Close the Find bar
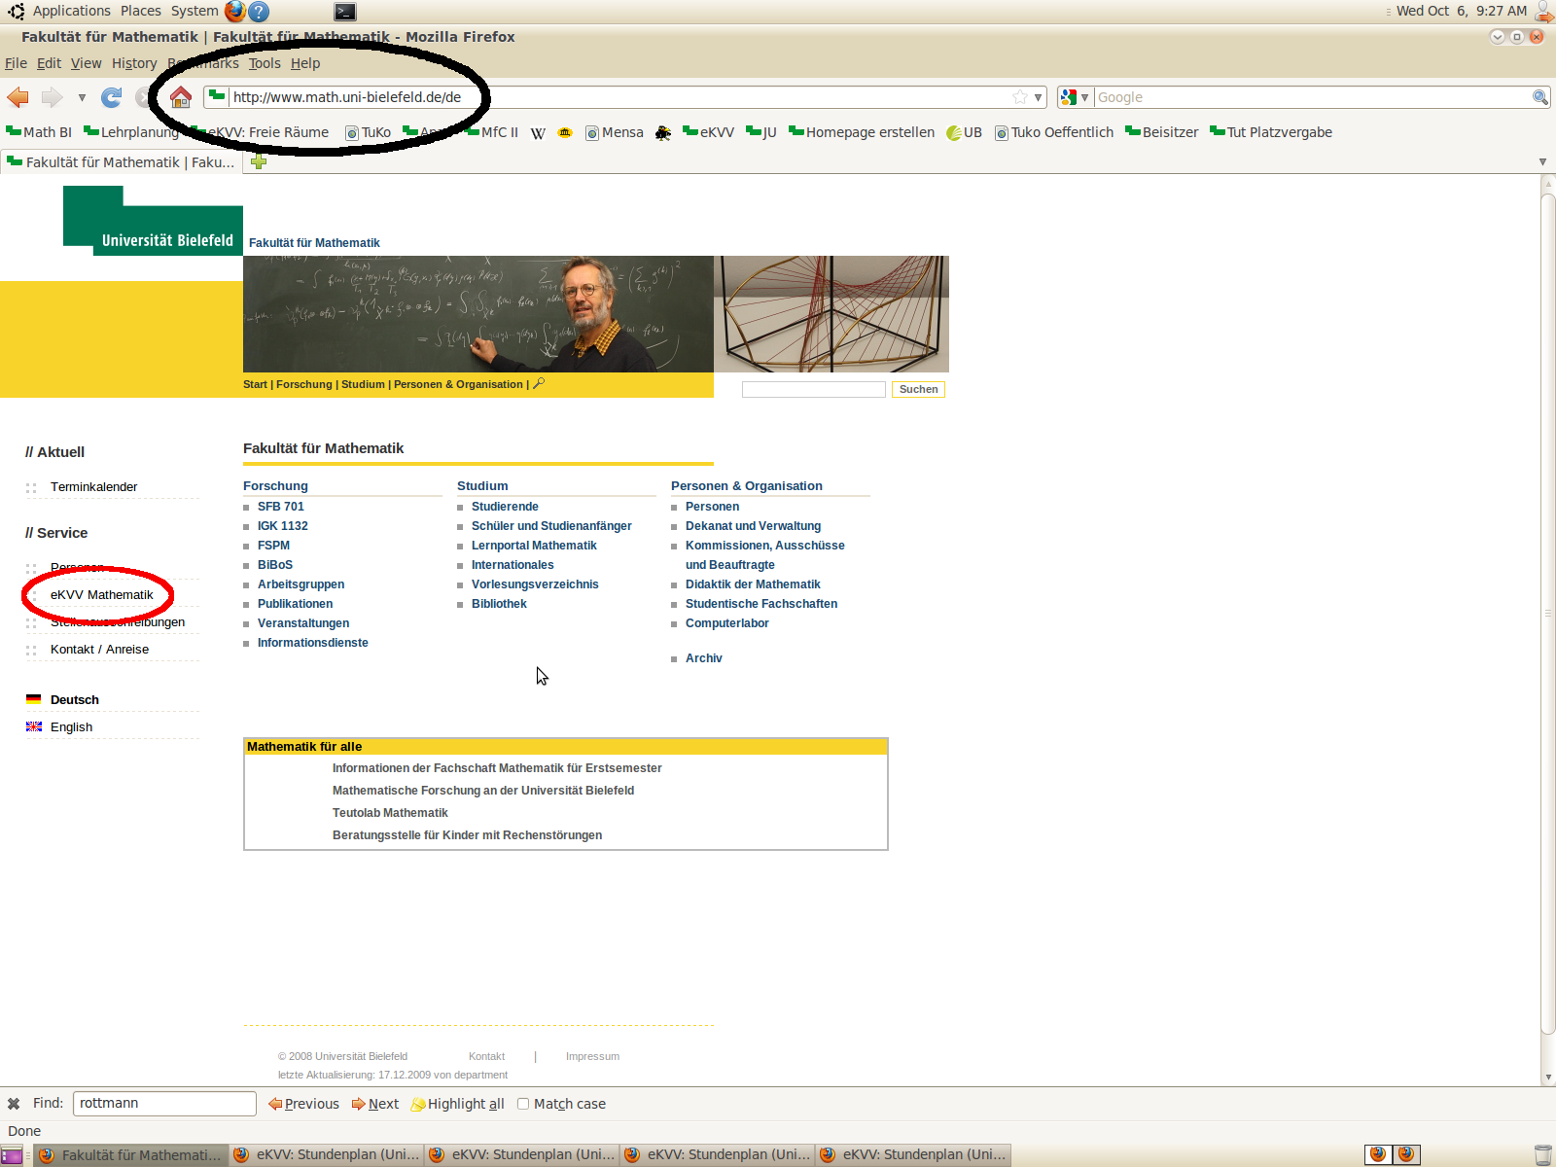1556x1167 pixels. (14, 1104)
